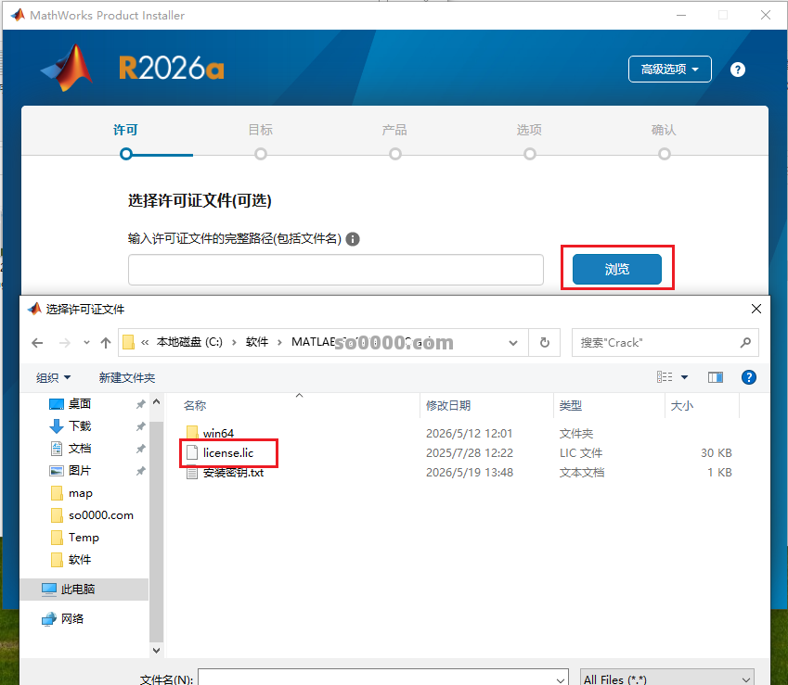Open the view options dropdown arrow
Screen dimensions: 788x685
684,377
